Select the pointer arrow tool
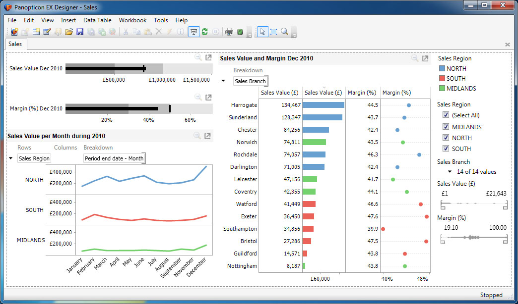The image size is (518, 304). (262, 32)
